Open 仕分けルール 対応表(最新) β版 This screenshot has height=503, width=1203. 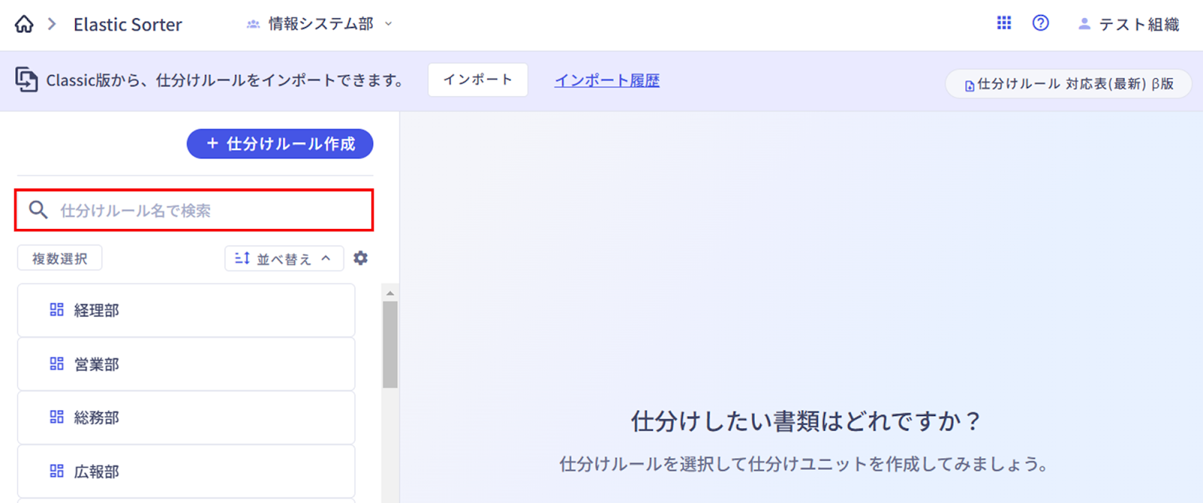[x=1068, y=84]
